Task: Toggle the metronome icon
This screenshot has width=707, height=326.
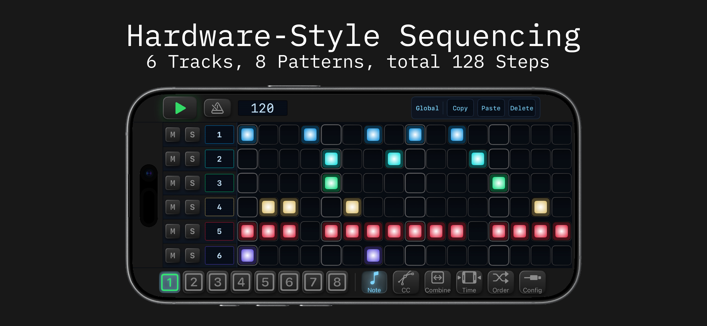Action: 217,108
